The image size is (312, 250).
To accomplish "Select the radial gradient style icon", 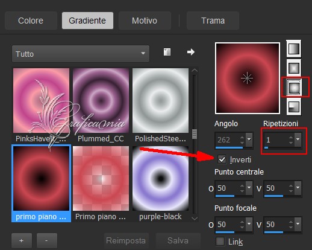I will [293, 106].
